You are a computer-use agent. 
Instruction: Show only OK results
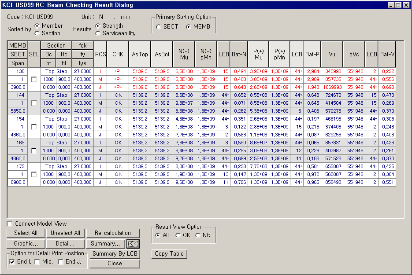(x=178, y=235)
